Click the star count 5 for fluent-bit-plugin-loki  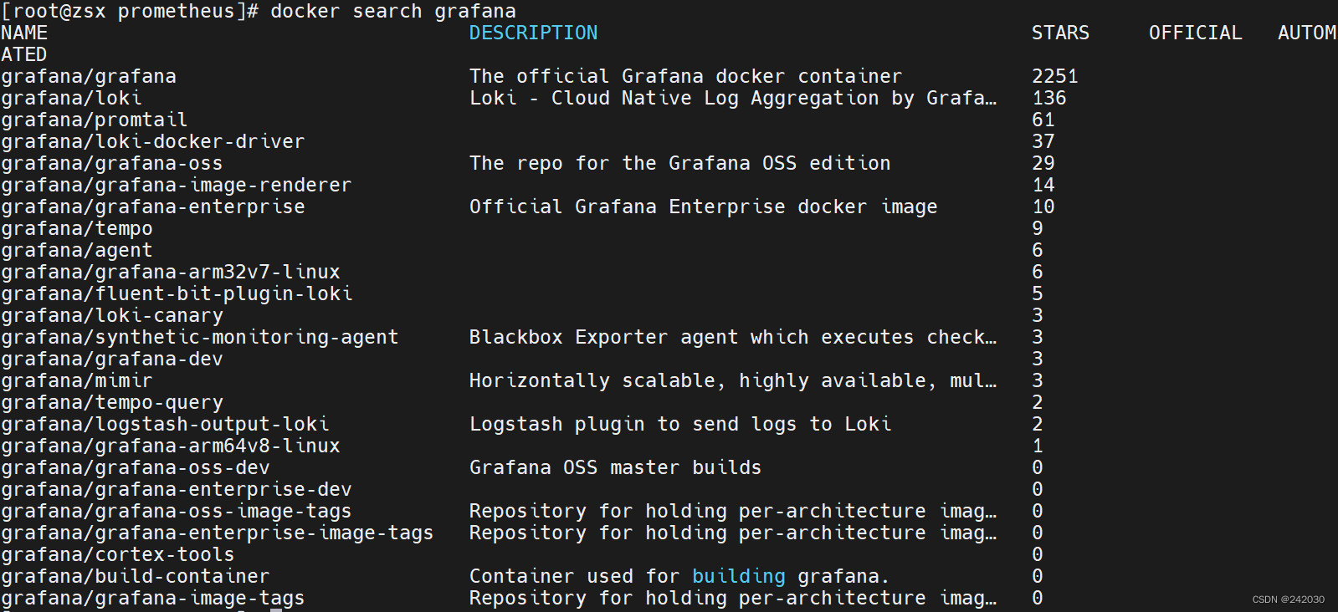pos(1038,294)
